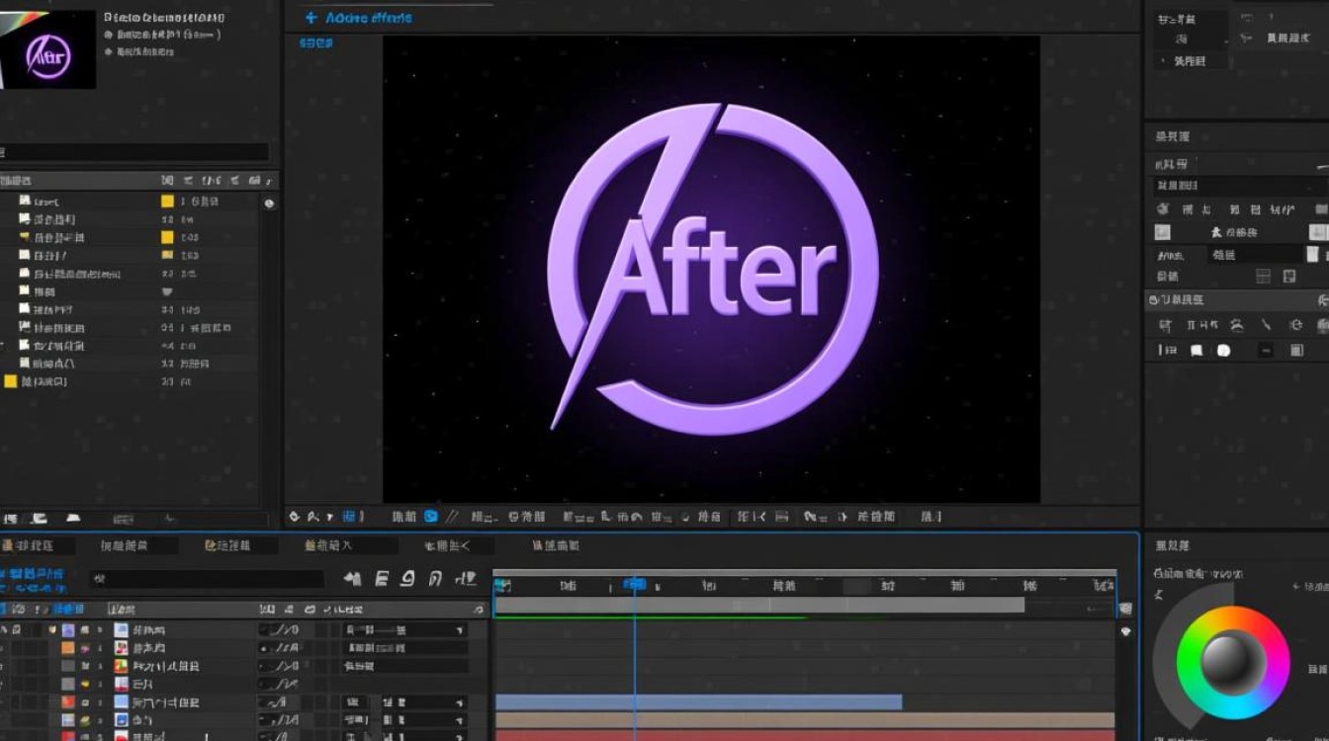The width and height of the screenshot is (1329, 741).
Task: Click the round icon at project list header right
Action: point(269,203)
